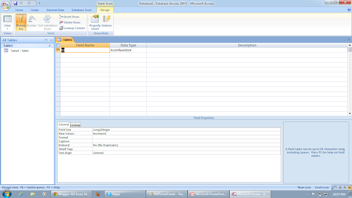
Task: Insert Rows in the table design
Action: 69,16
